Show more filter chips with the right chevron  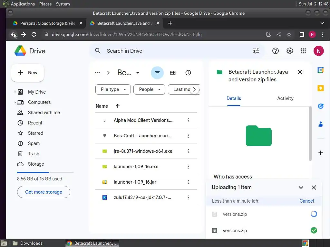pos(194,89)
